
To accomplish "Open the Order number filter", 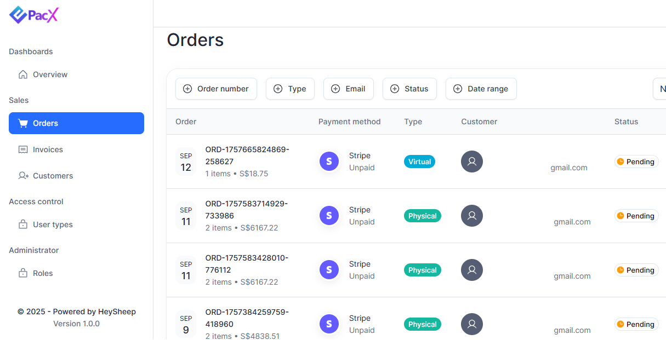I will [216, 89].
